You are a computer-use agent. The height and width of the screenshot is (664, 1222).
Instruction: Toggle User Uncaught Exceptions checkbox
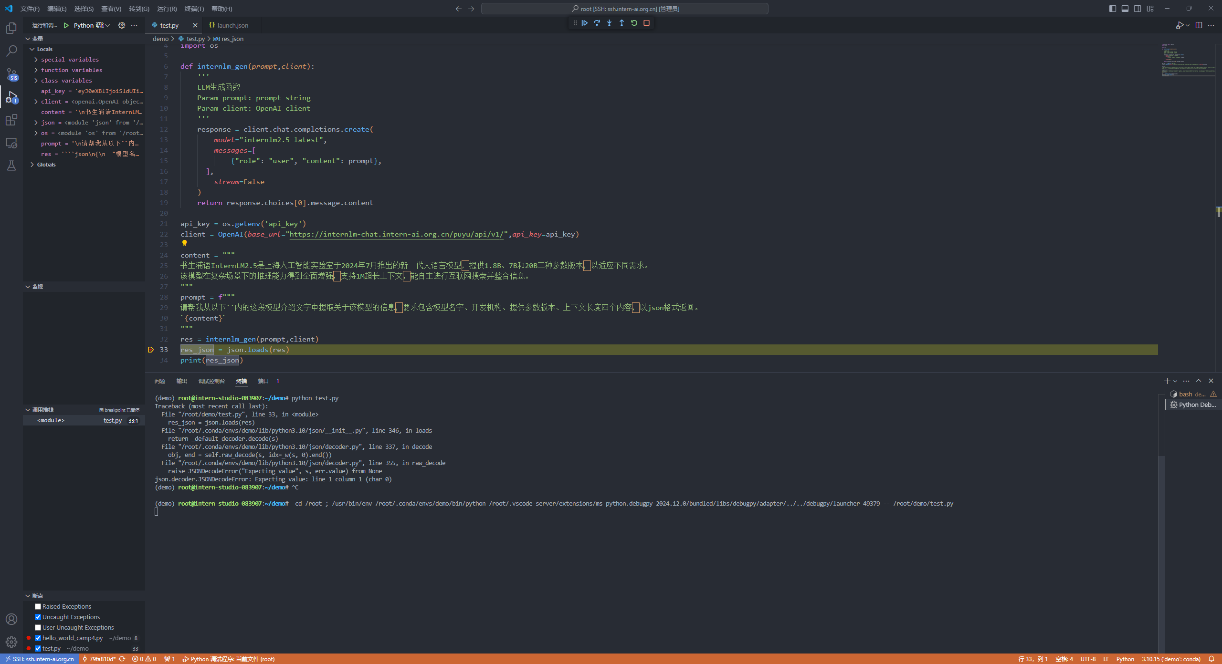click(x=38, y=627)
